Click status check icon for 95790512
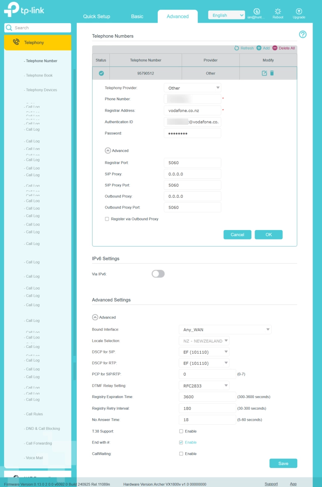This screenshot has width=322, height=487. 101,73
